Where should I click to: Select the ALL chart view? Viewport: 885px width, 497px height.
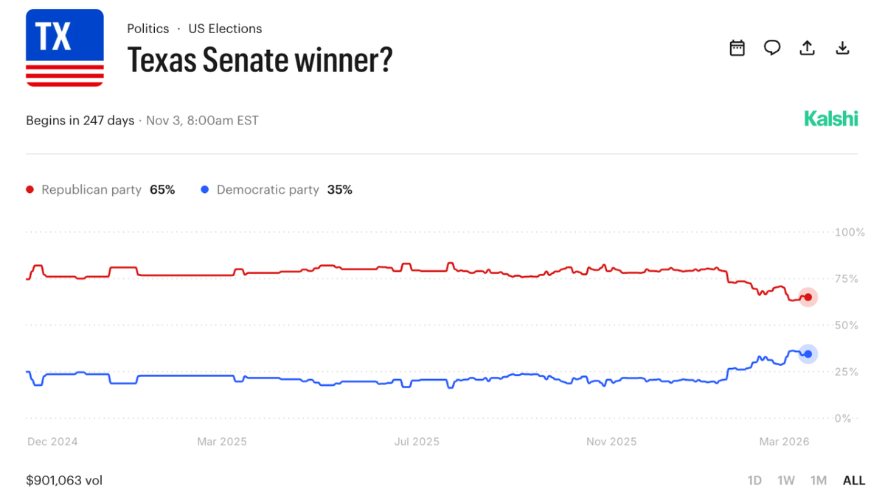click(x=853, y=480)
